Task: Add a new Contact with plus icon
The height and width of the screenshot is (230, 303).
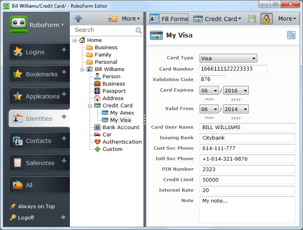Action: tap(64, 138)
